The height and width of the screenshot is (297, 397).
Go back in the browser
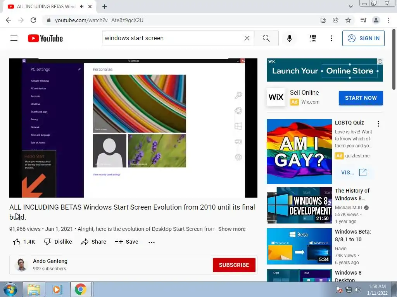click(x=9, y=20)
